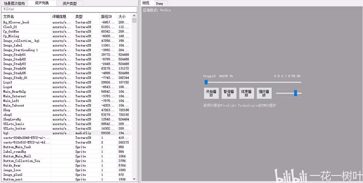Open the 预览 tab
The image size is (363, 183).
[x=146, y=3]
